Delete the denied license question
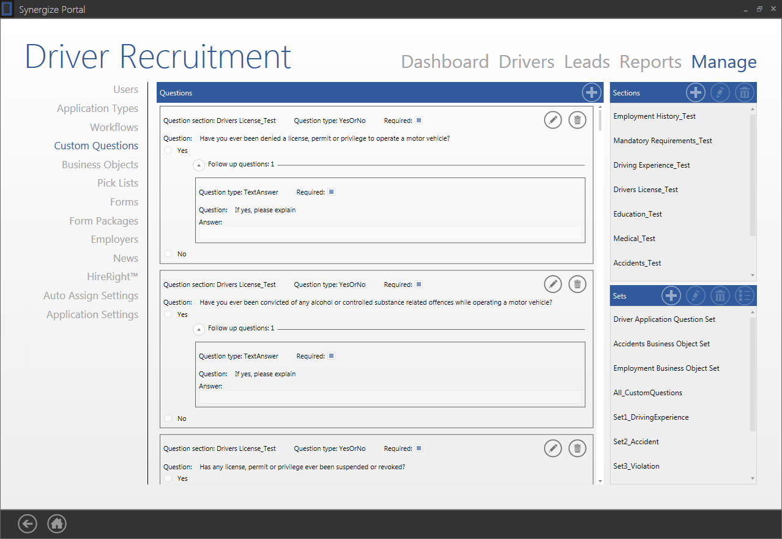This screenshot has height=539, width=782. 577,120
